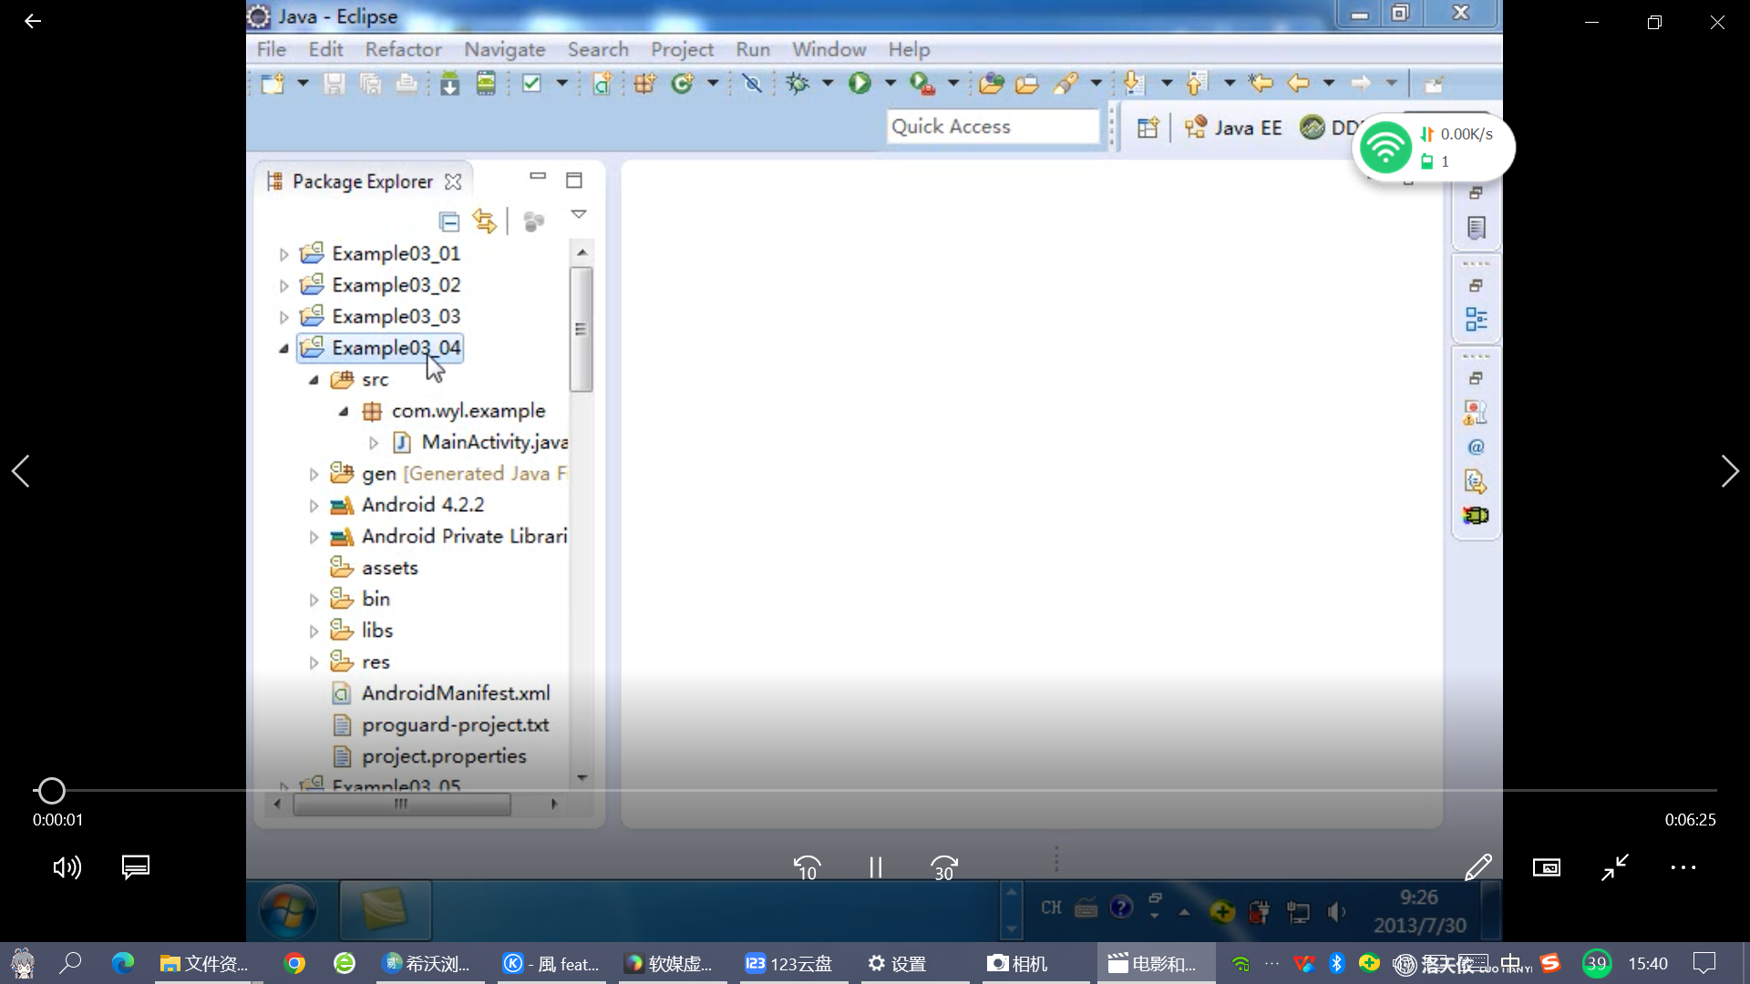Image resolution: width=1750 pixels, height=984 pixels.
Task: Open the Help menu
Action: [x=909, y=49]
